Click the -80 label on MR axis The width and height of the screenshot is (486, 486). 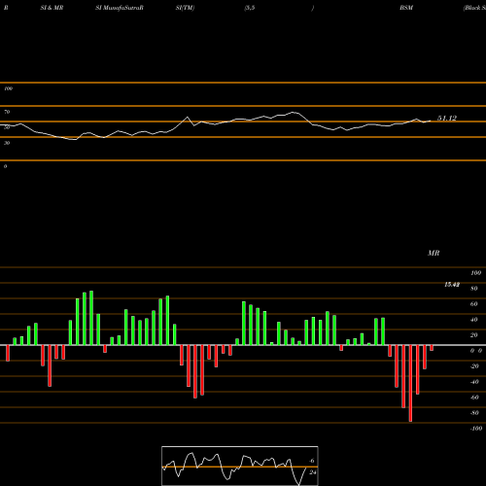[x=474, y=413]
